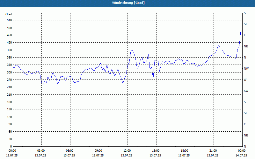255x159 pixels.
Task: Click the chart title 'Windrichtung [Grad]'
Action: click(x=128, y=3)
